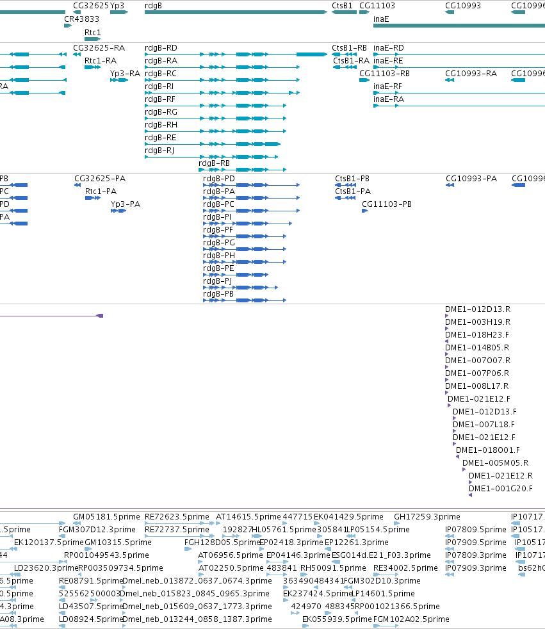545x629 pixels.
Task: Click transcript inaE-RF
Action: pyautogui.click(x=459, y=93)
